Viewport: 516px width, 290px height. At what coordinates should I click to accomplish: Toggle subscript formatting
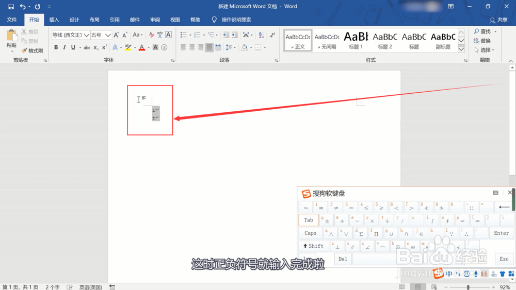pos(96,47)
